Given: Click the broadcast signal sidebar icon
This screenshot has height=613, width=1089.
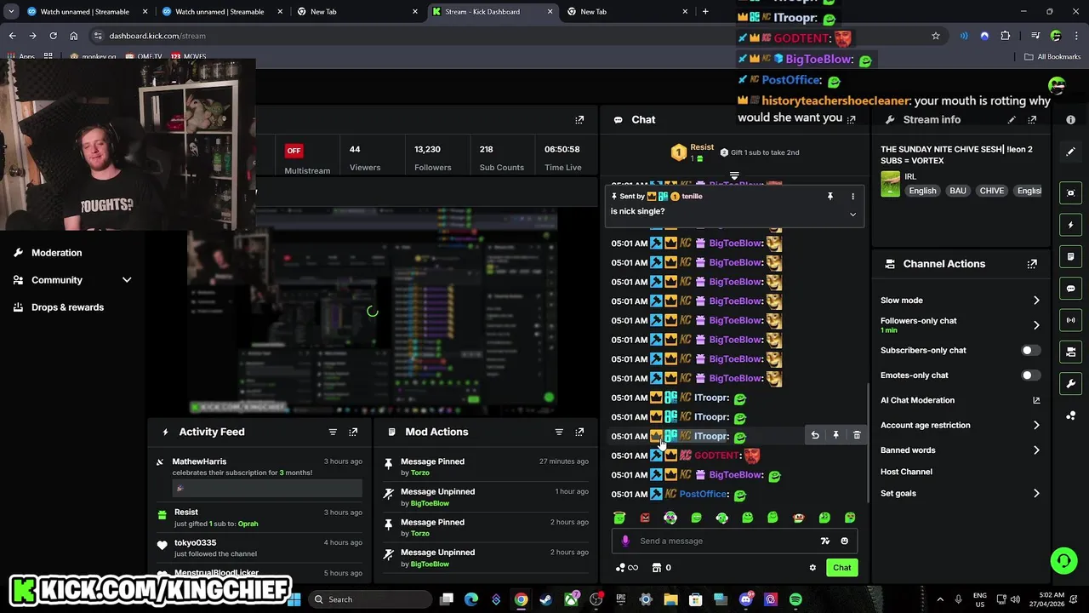Looking at the screenshot, I should coord(1071,320).
